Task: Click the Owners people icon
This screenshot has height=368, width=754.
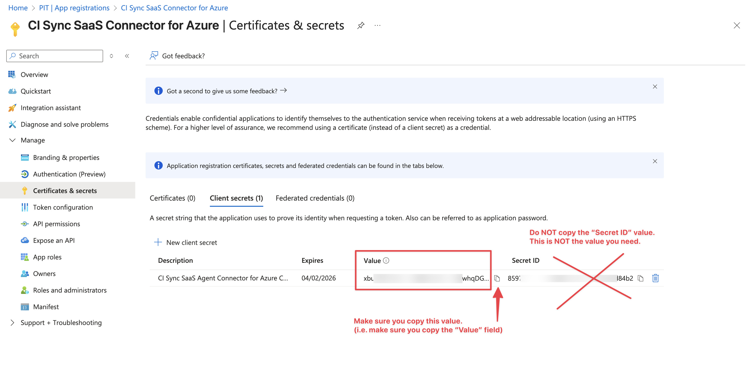Action: point(25,274)
